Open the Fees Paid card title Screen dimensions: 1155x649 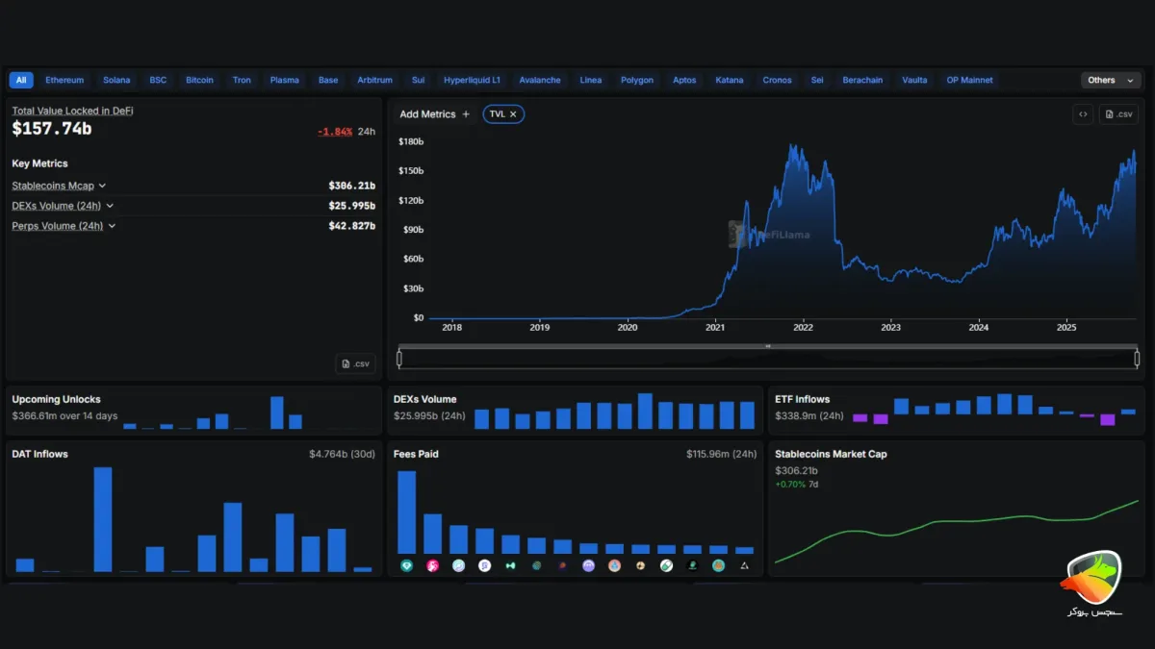point(416,454)
